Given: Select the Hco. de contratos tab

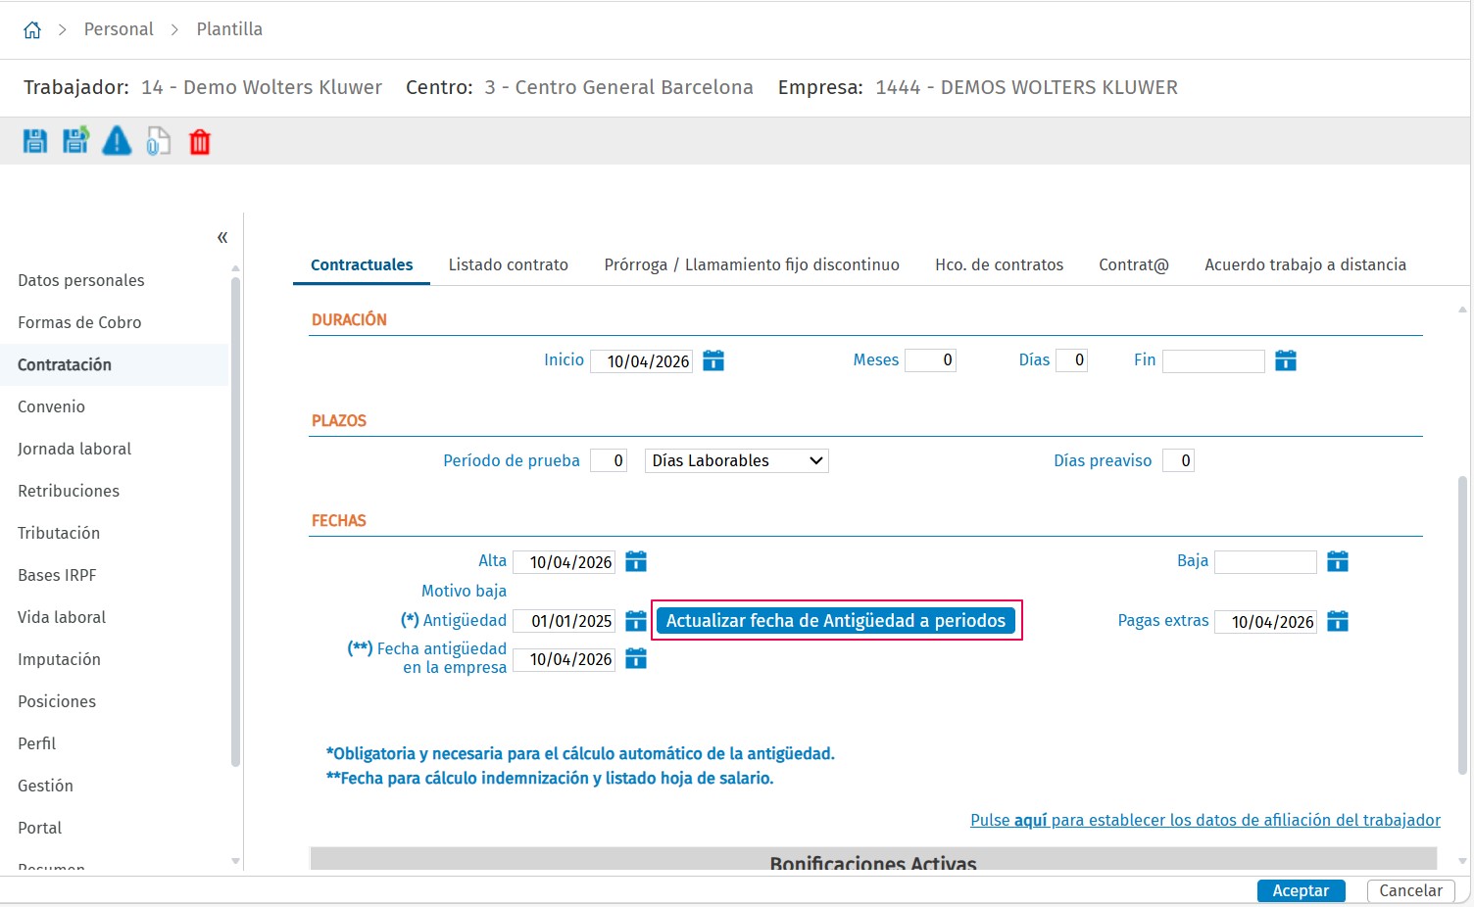Looking at the screenshot, I should click(x=999, y=264).
